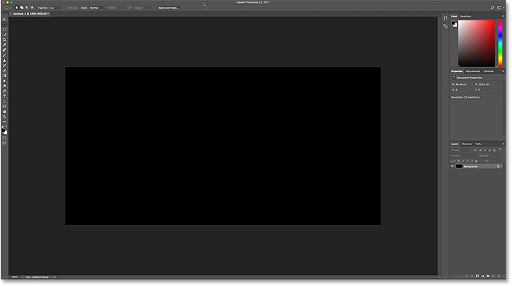Open the marquee tool preset picker
The image size is (512, 286).
coord(8,7)
